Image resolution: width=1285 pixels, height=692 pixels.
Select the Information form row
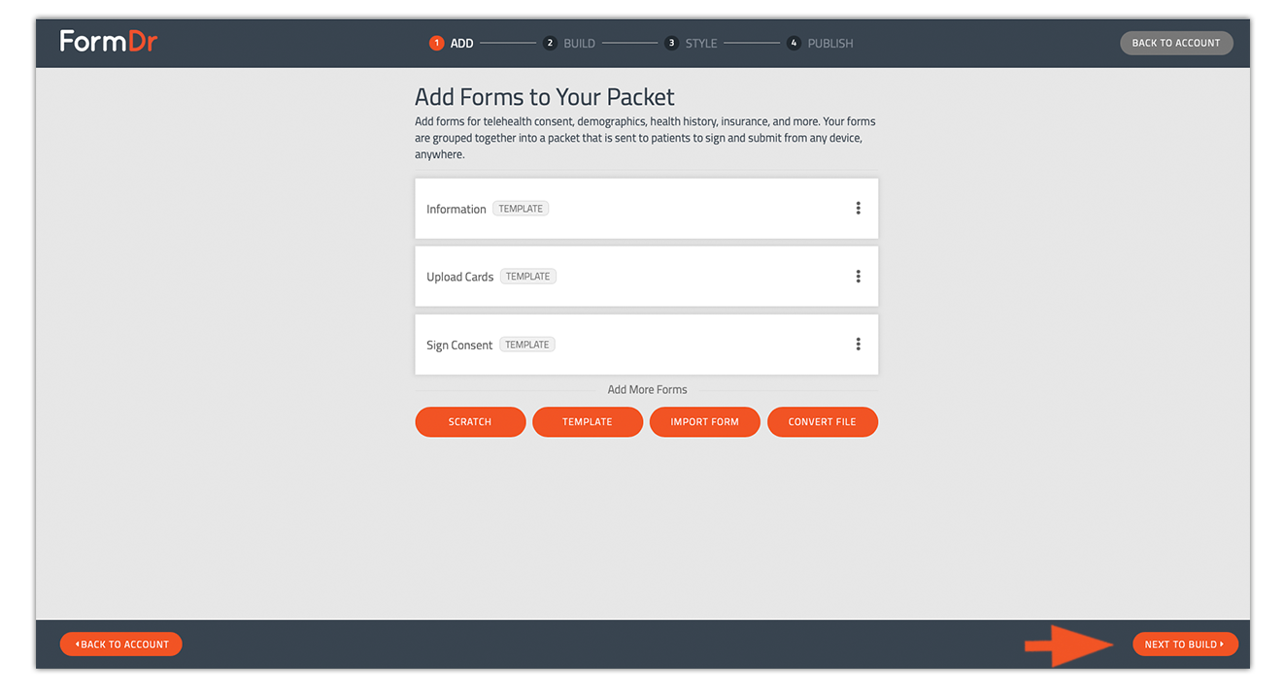tap(647, 209)
